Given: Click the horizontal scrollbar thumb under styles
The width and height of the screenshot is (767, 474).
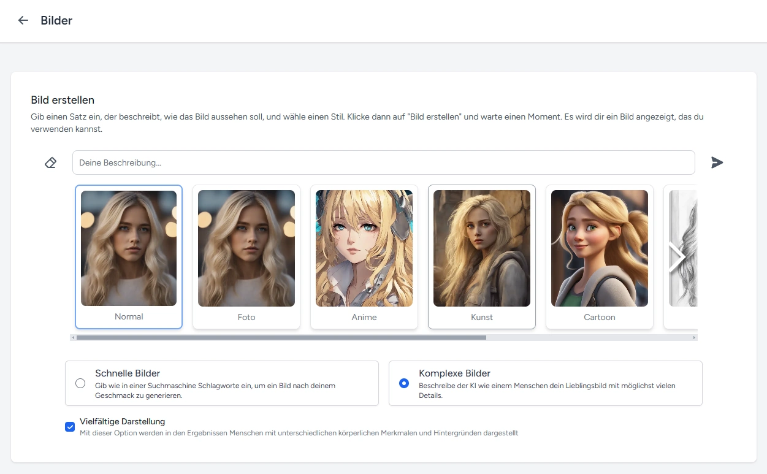Looking at the screenshot, I should click(281, 337).
